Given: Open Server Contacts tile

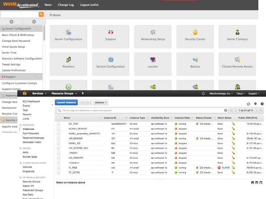Looking at the screenshot, I should (237, 37).
